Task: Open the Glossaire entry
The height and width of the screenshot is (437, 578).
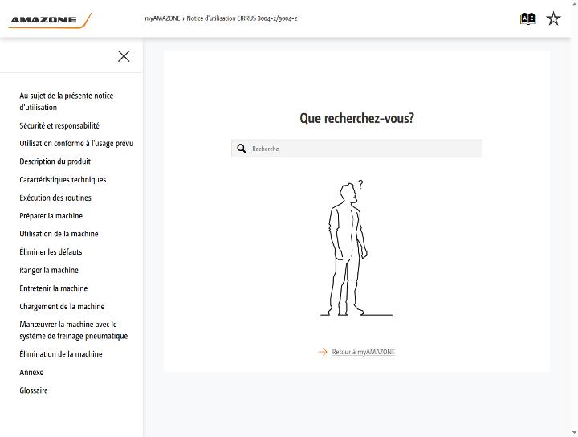Action: click(x=34, y=390)
